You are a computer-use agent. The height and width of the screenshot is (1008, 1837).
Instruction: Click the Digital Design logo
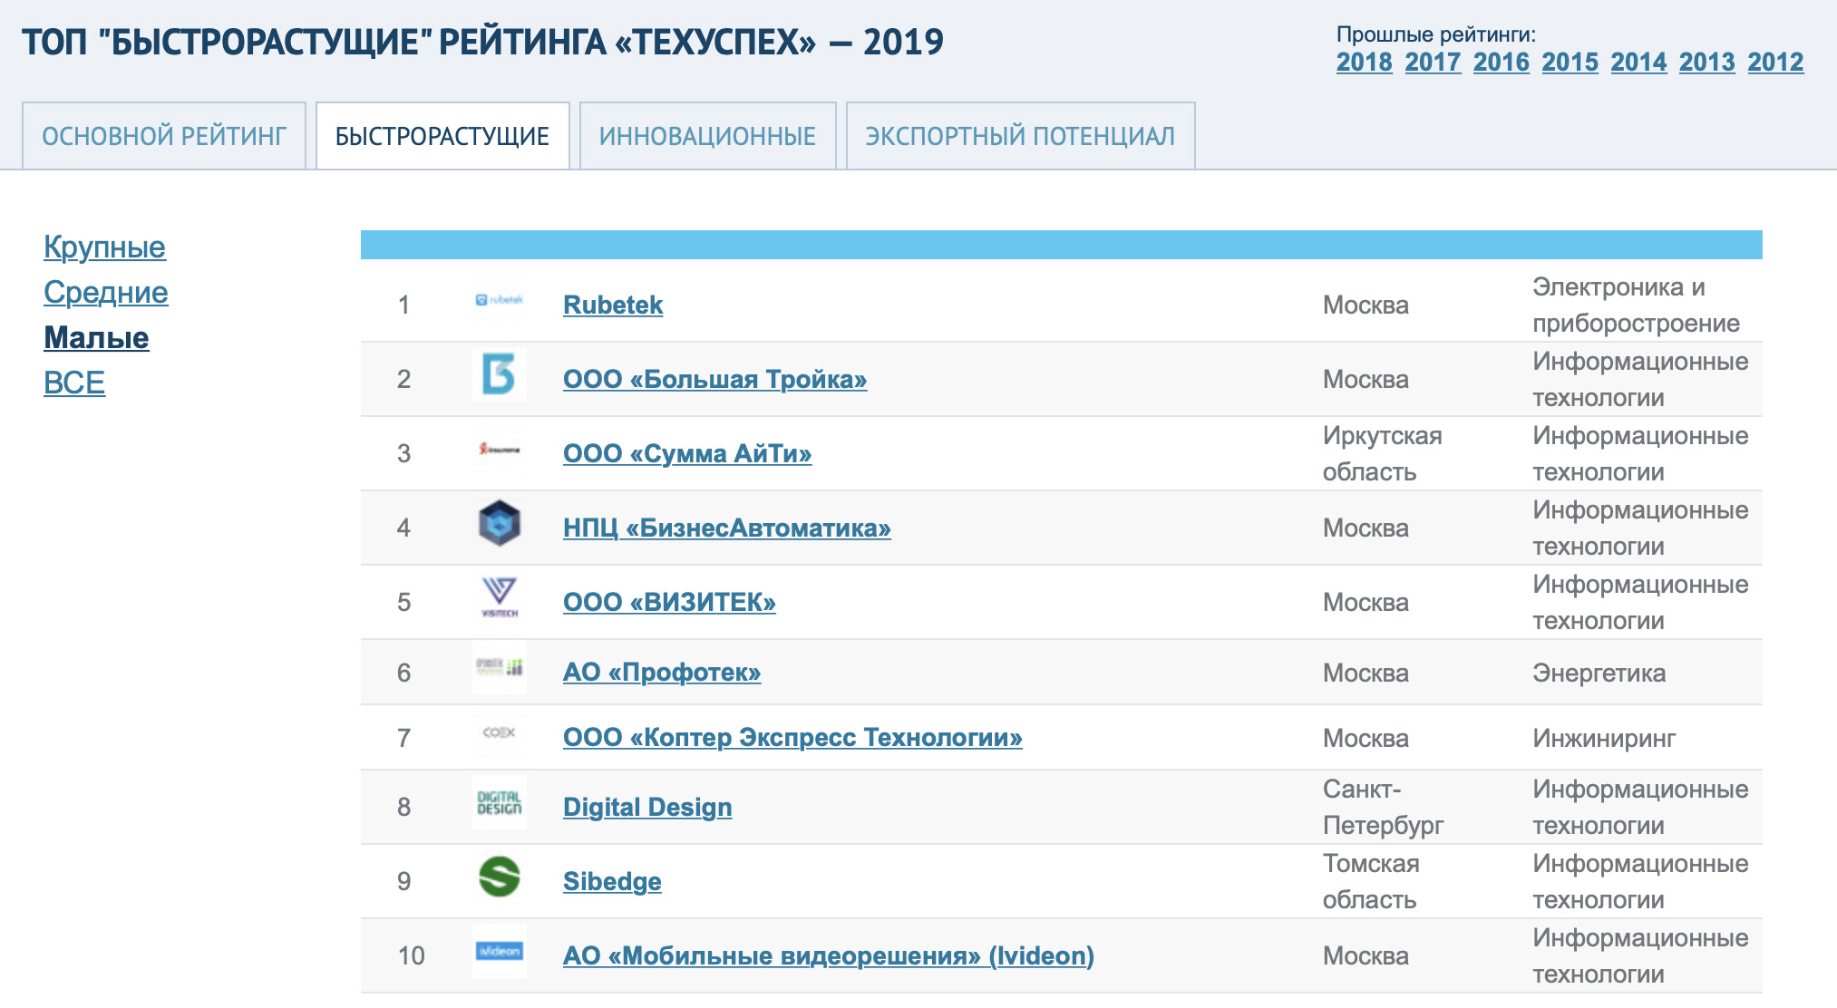click(x=500, y=802)
